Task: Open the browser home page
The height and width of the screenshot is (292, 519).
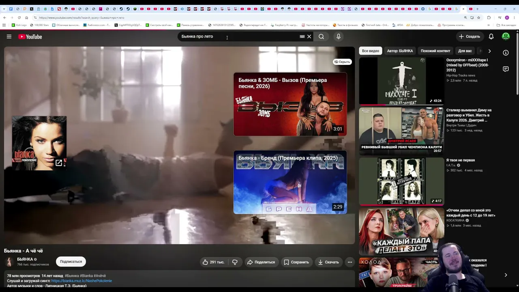Action: point(26,17)
